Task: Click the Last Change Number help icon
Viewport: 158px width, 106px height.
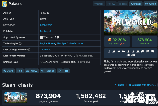Action: point(29,50)
